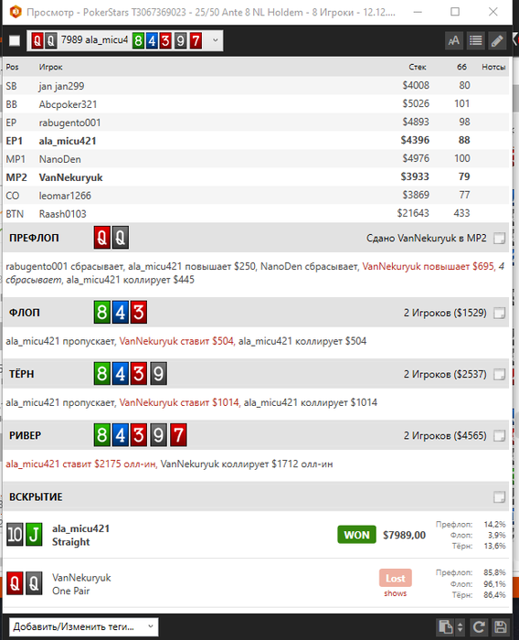Toggle the ФЛОП section checkbox

pos(500,313)
